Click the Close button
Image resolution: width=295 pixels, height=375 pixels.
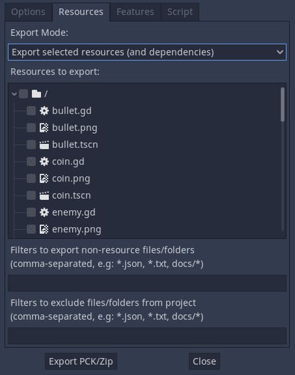click(x=204, y=361)
